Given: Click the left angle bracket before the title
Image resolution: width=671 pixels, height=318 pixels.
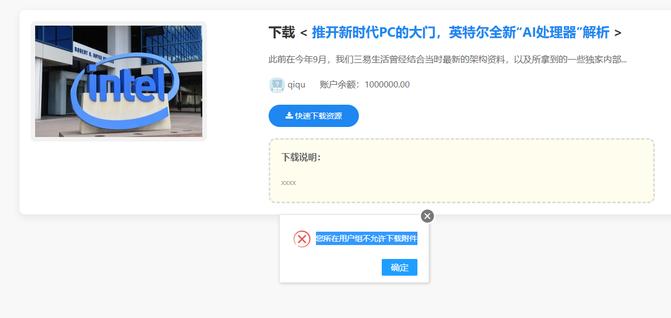Looking at the screenshot, I should click(303, 33).
